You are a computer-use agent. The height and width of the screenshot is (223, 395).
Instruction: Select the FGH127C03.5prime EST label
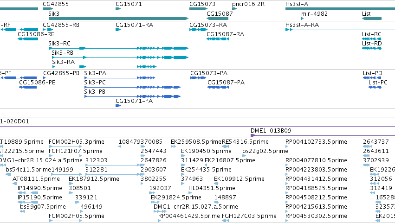(249, 217)
